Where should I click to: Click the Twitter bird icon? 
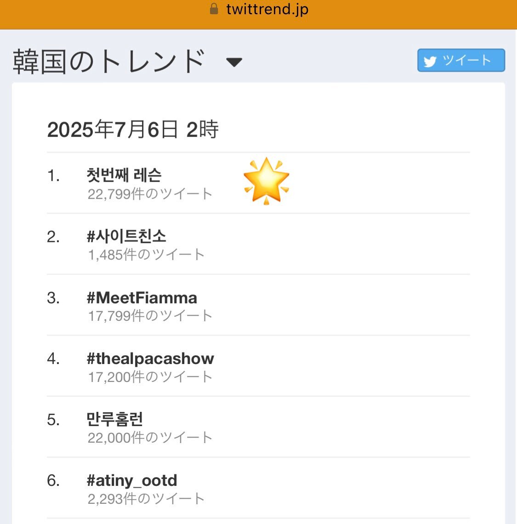coord(430,61)
